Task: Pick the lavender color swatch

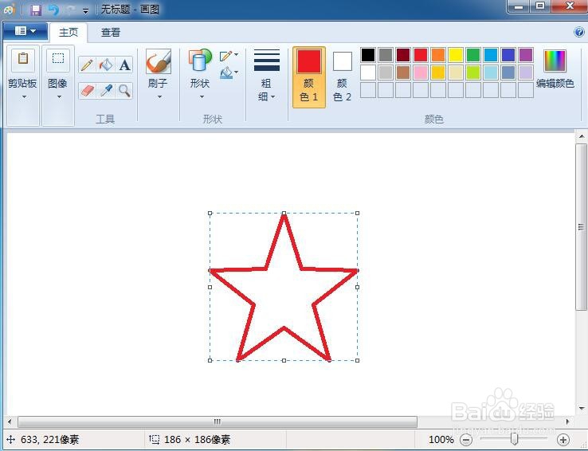Action: click(x=526, y=73)
